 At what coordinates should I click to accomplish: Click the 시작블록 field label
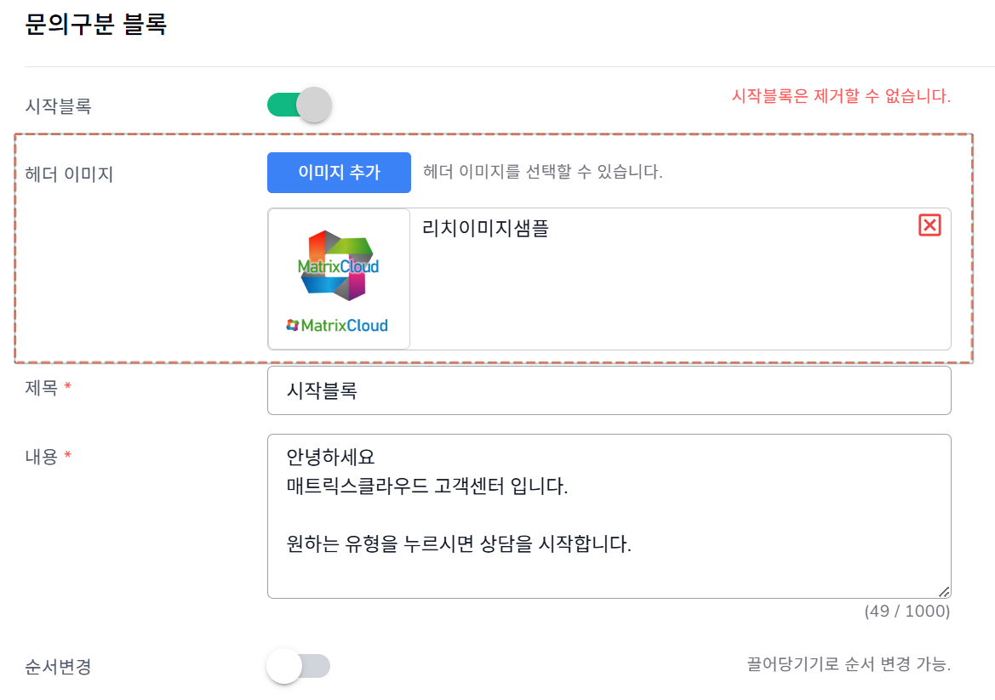[x=59, y=106]
